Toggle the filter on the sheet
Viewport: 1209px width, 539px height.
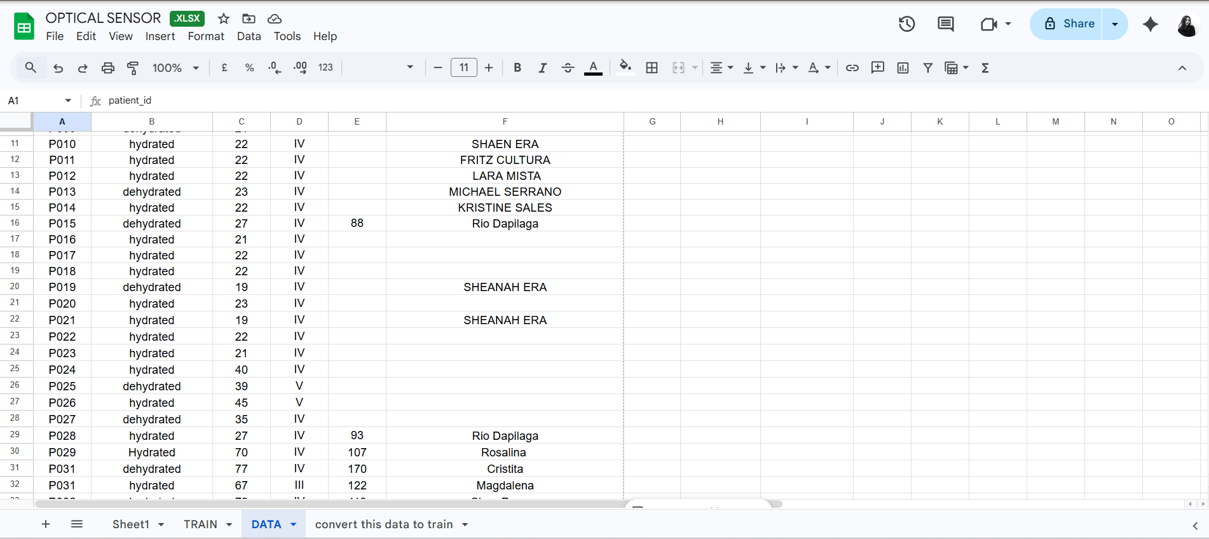pos(928,67)
